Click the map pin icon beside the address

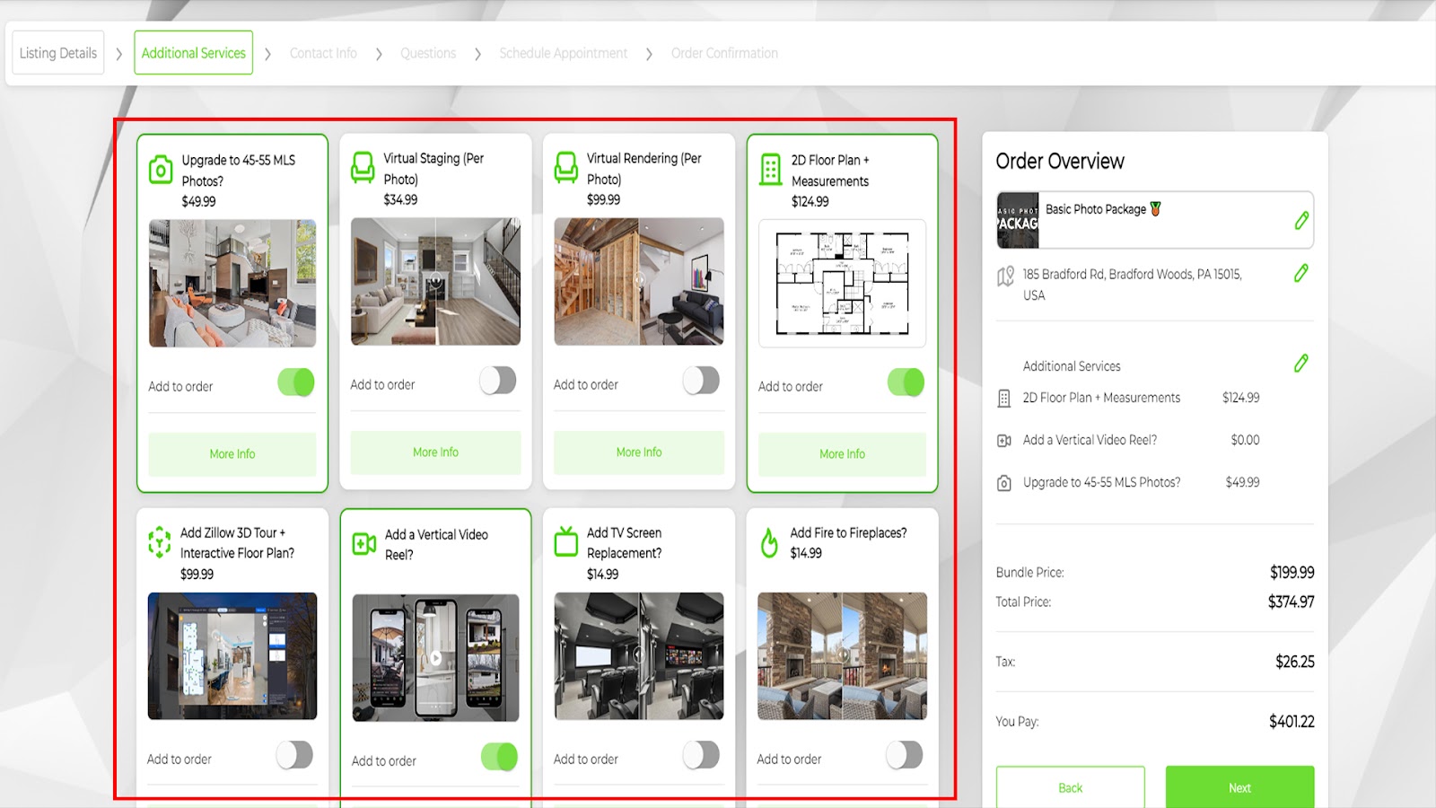[1005, 277]
